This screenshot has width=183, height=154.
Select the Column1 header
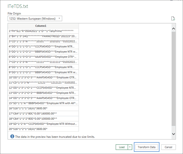point(43,26)
